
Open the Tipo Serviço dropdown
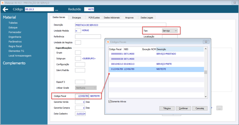(x=170, y=31)
